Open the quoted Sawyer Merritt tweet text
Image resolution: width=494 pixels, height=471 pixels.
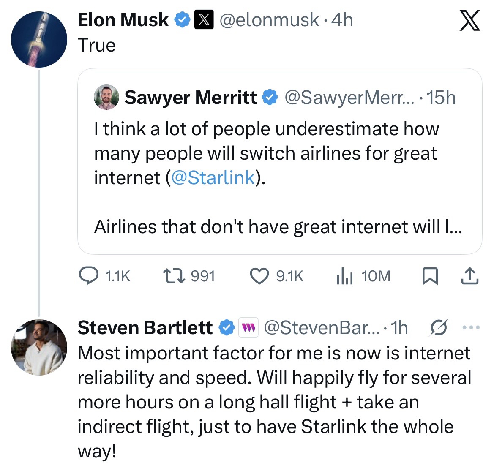tap(266, 153)
